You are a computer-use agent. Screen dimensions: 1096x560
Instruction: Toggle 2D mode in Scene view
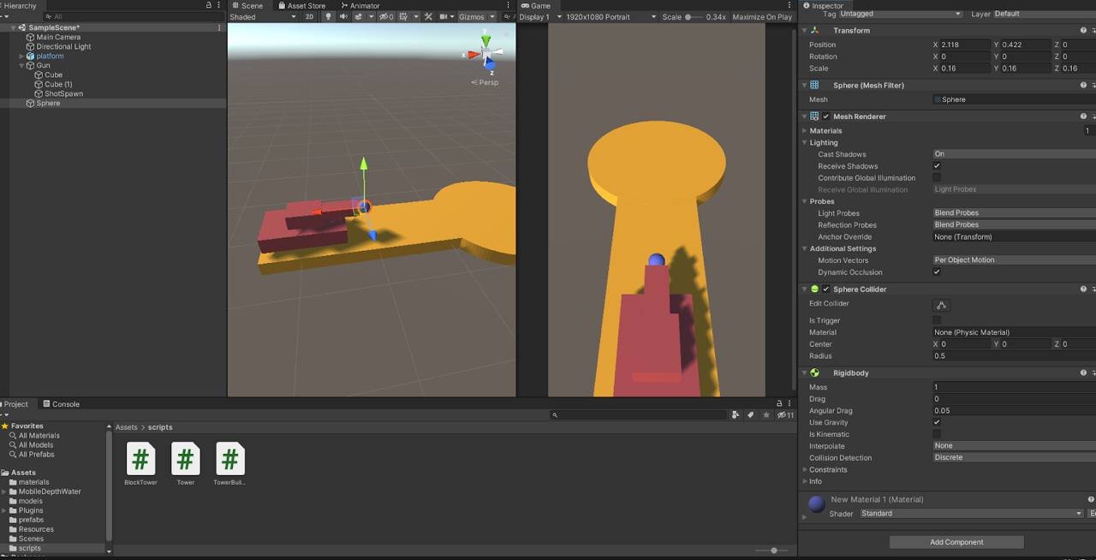pos(309,16)
